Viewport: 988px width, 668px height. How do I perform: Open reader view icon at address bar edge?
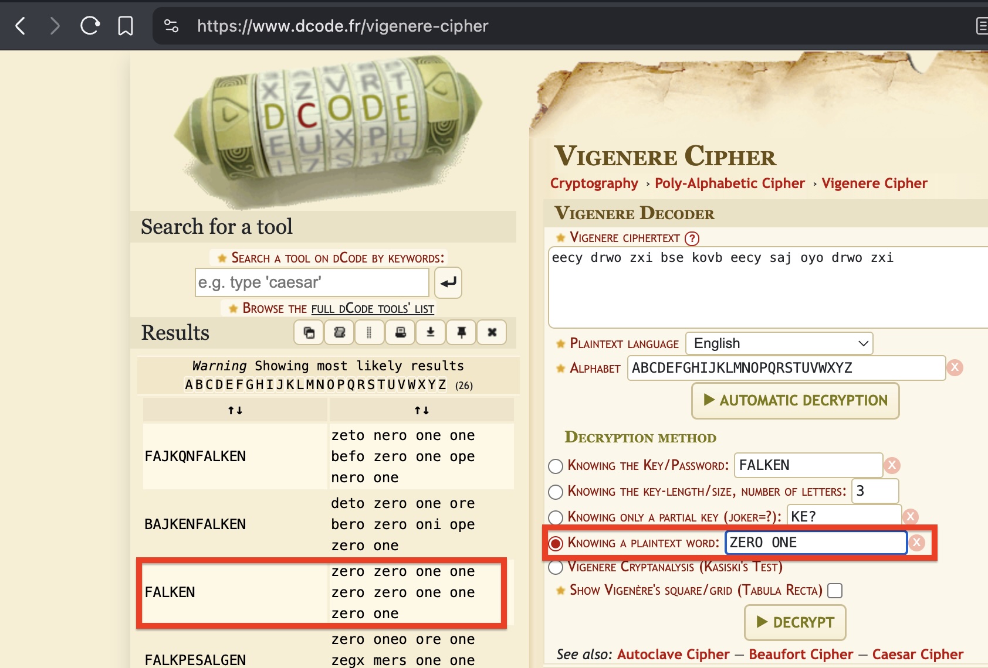click(x=982, y=26)
